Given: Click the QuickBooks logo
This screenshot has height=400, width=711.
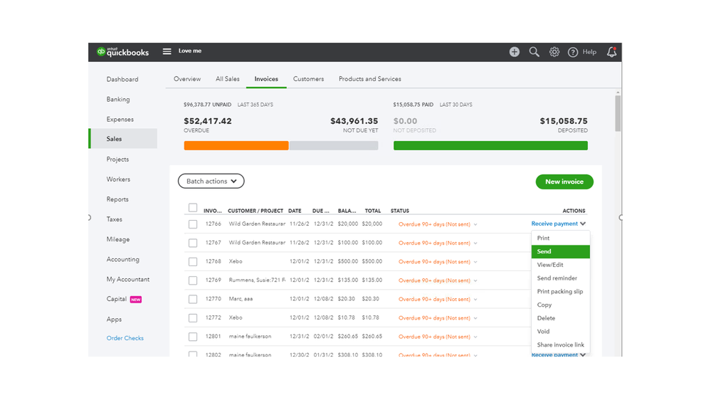Looking at the screenshot, I should click(122, 52).
